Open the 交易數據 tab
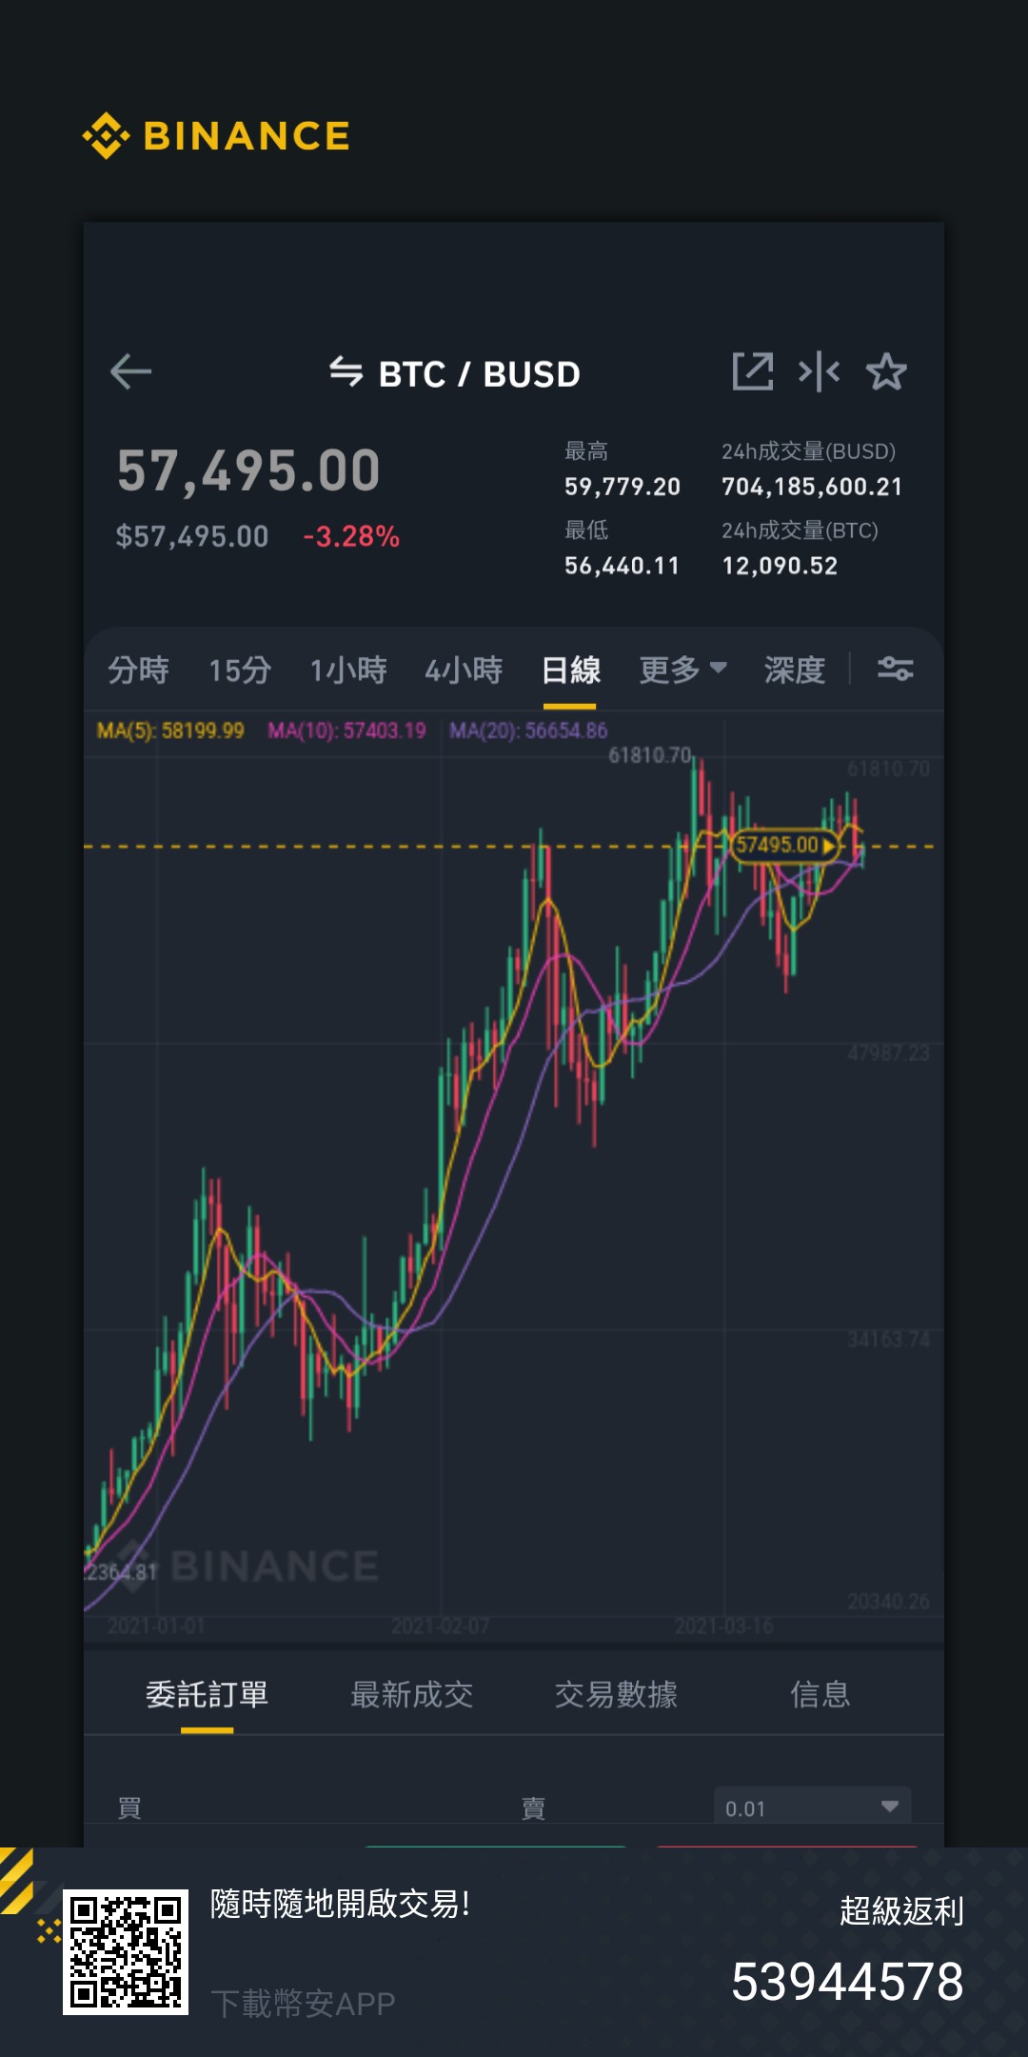Image resolution: width=1028 pixels, height=2057 pixels. pos(616,1694)
